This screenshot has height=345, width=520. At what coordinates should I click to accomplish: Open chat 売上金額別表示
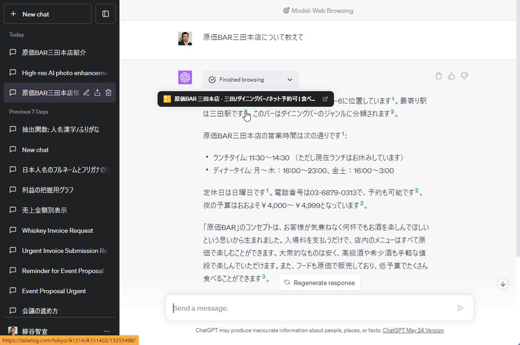[59, 210]
